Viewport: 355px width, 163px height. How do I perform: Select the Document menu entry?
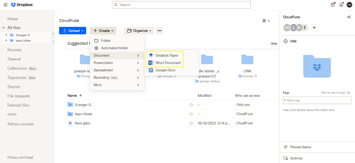[117, 55]
